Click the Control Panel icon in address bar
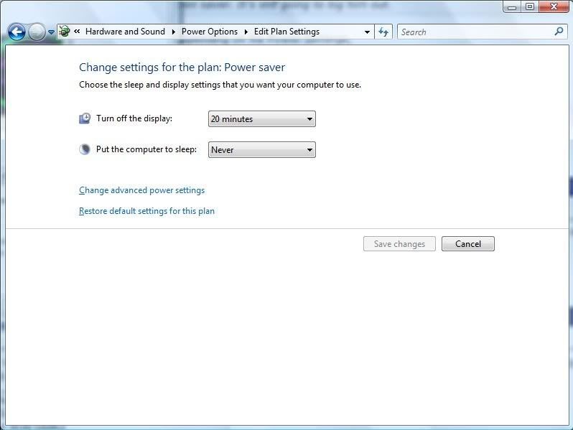The height and width of the screenshot is (430, 573). click(x=65, y=32)
